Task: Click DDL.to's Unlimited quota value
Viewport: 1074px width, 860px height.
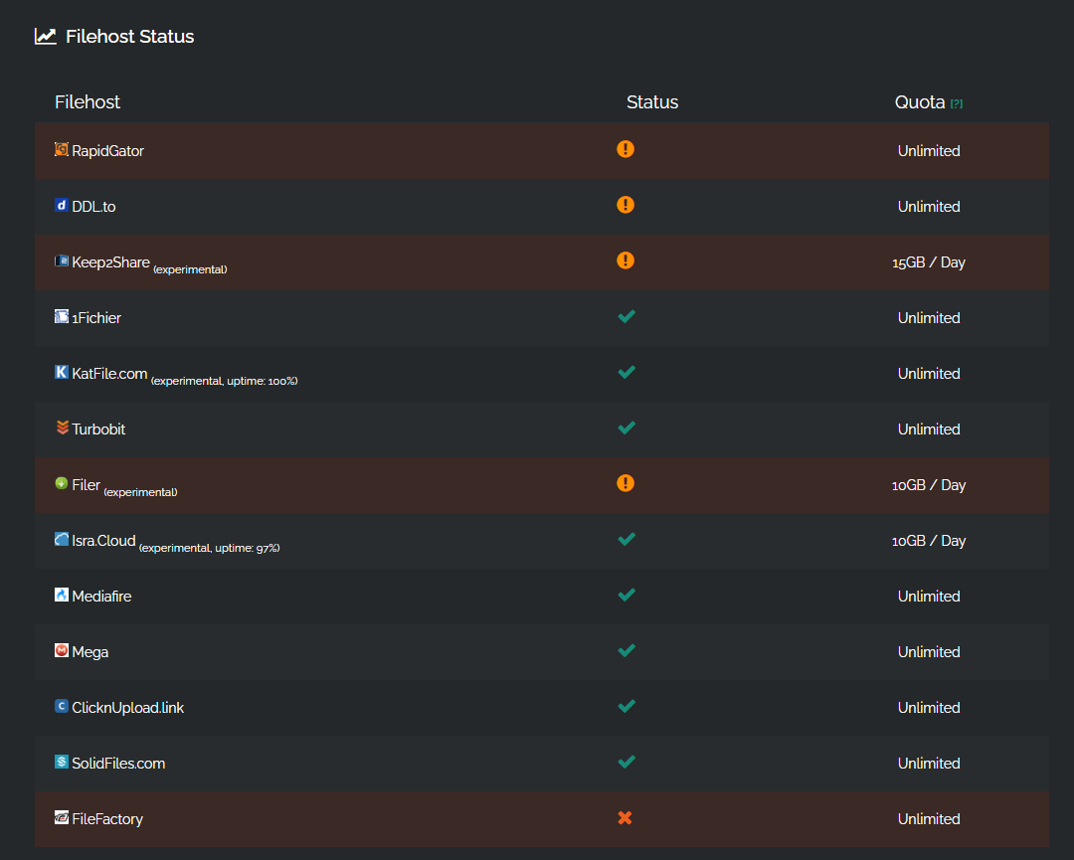Action: (929, 207)
